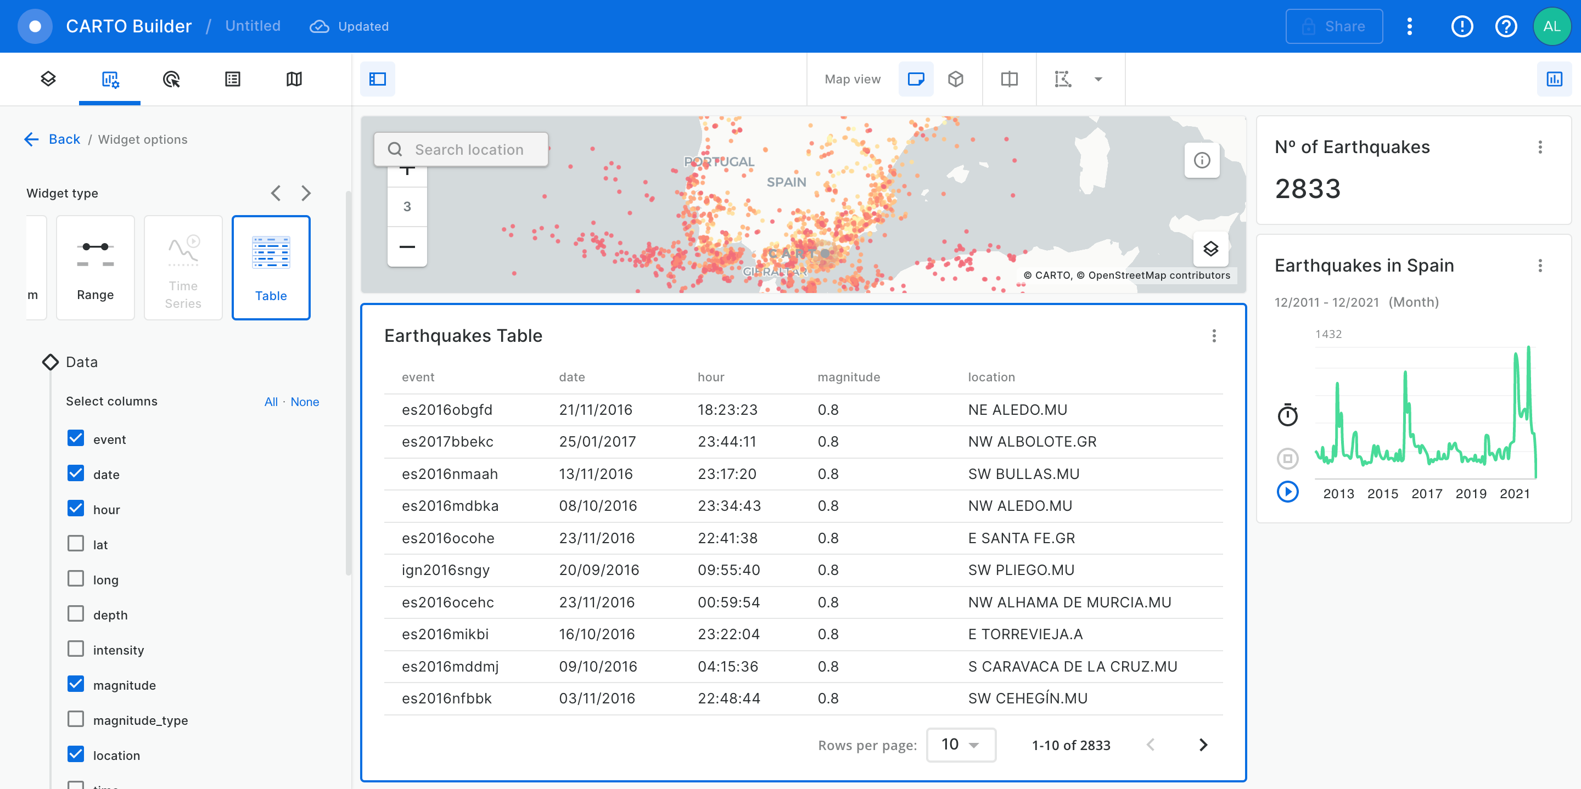
Task: Click the map layer selector icon
Action: pyautogui.click(x=1210, y=249)
